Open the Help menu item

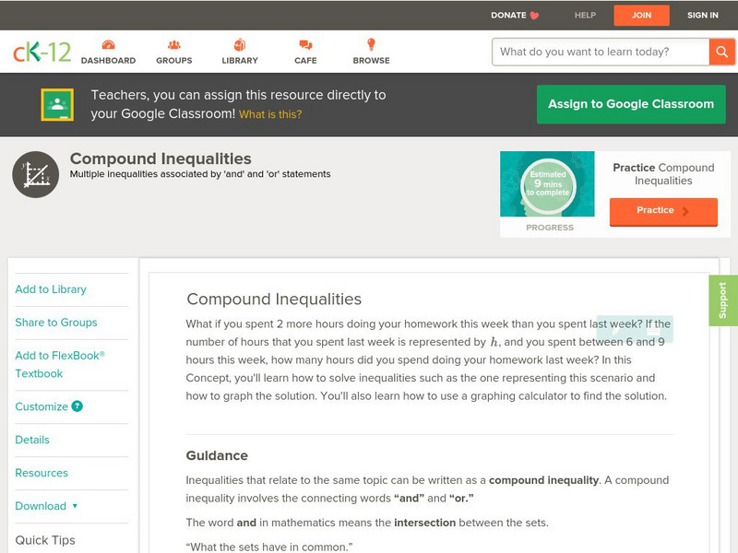click(x=584, y=15)
